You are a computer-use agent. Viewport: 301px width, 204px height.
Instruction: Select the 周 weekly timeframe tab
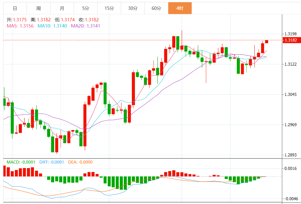click(x=38, y=8)
